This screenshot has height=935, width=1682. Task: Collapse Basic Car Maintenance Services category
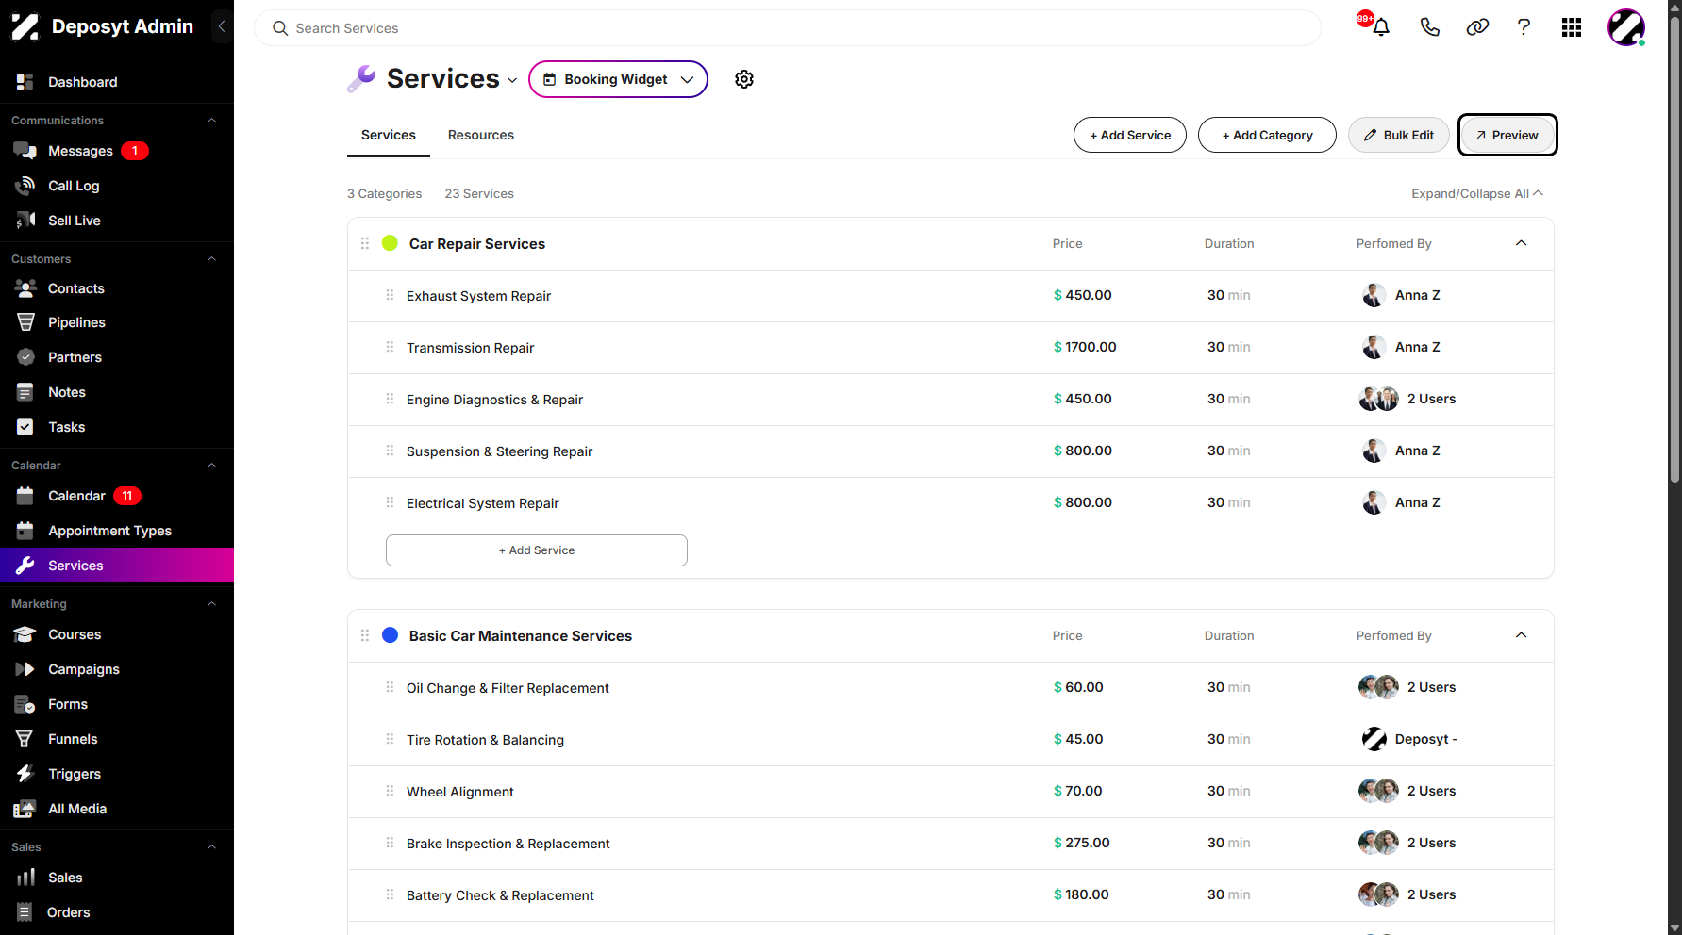[1521, 635]
